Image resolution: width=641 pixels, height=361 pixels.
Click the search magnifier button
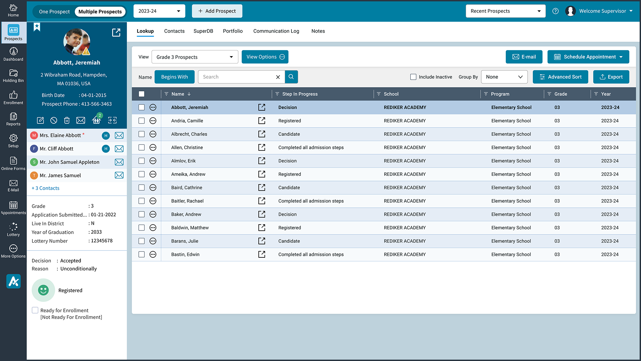291,77
